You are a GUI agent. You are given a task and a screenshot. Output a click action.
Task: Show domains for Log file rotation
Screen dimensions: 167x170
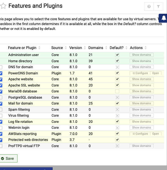(141, 122)
